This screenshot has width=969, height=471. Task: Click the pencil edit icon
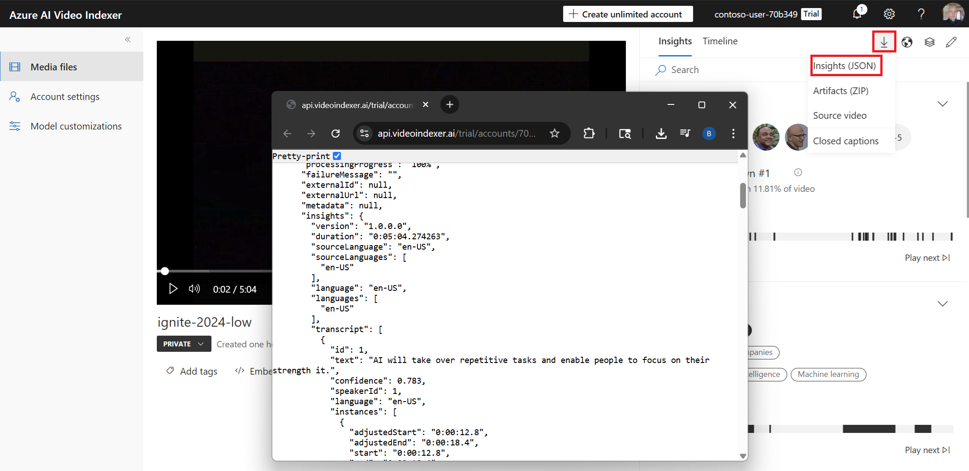tap(951, 42)
